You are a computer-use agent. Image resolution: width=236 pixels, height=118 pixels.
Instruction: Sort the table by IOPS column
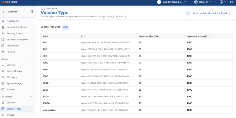tap(50, 37)
